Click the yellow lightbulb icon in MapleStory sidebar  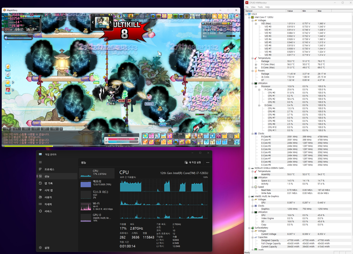[x=8, y=67]
